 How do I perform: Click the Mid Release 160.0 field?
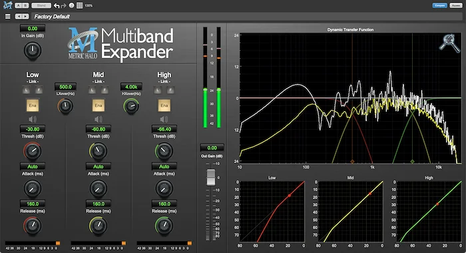click(99, 204)
